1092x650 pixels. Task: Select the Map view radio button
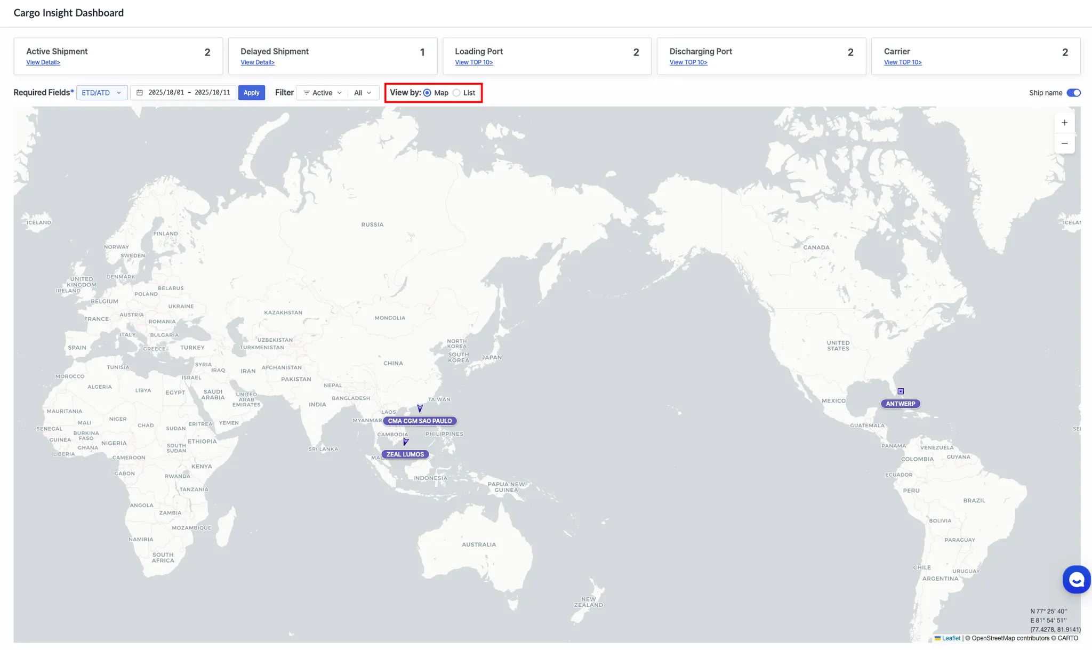(428, 93)
